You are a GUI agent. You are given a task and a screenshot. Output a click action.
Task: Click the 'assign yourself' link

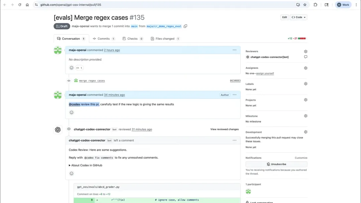[265, 73]
